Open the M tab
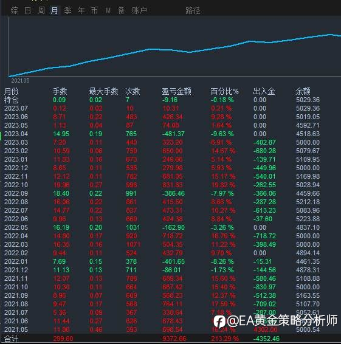 click(x=108, y=10)
